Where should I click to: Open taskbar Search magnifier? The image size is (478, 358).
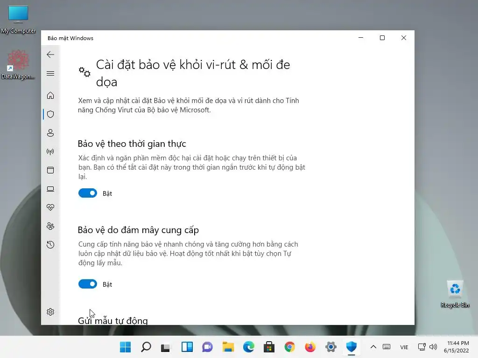point(146,347)
